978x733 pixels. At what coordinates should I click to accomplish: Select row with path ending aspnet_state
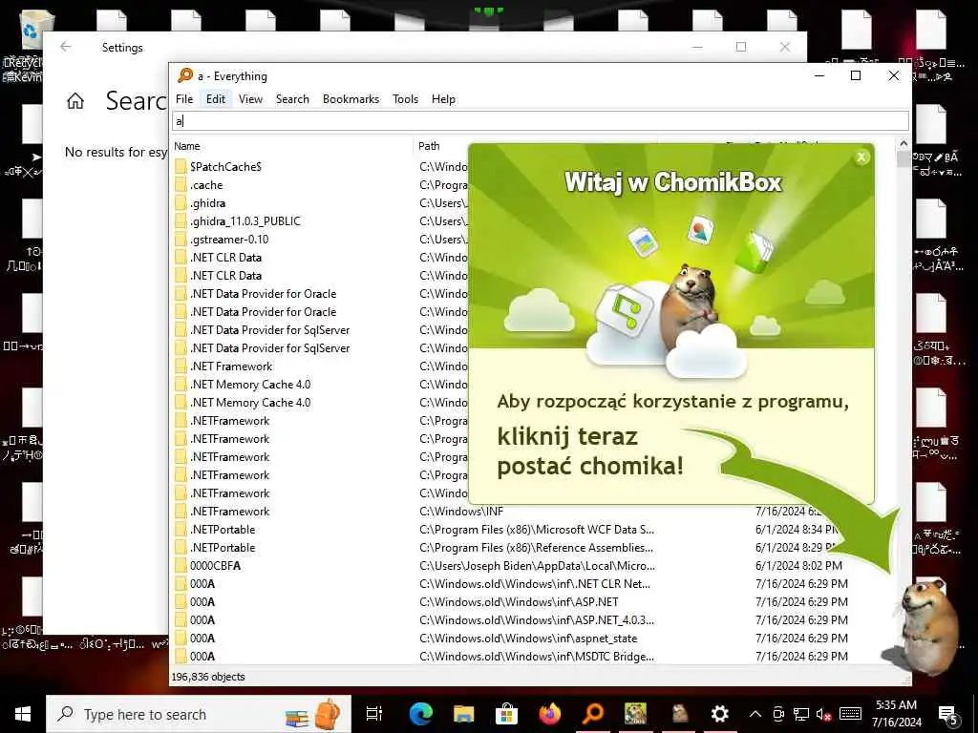(x=528, y=638)
